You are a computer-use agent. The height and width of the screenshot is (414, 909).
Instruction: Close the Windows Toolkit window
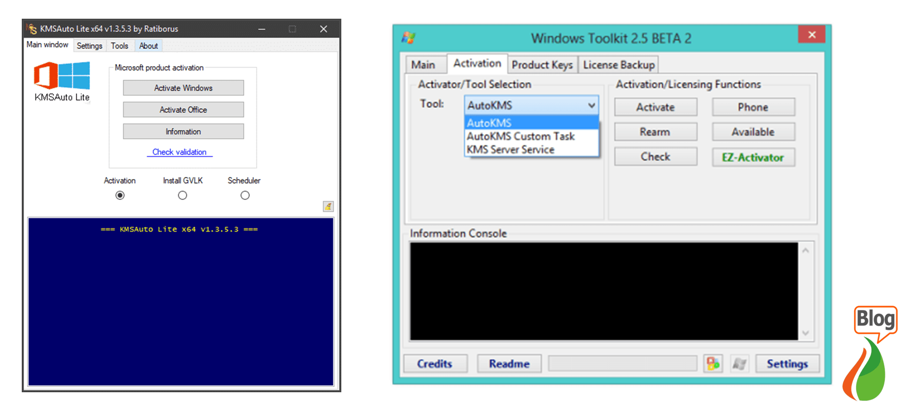811,34
